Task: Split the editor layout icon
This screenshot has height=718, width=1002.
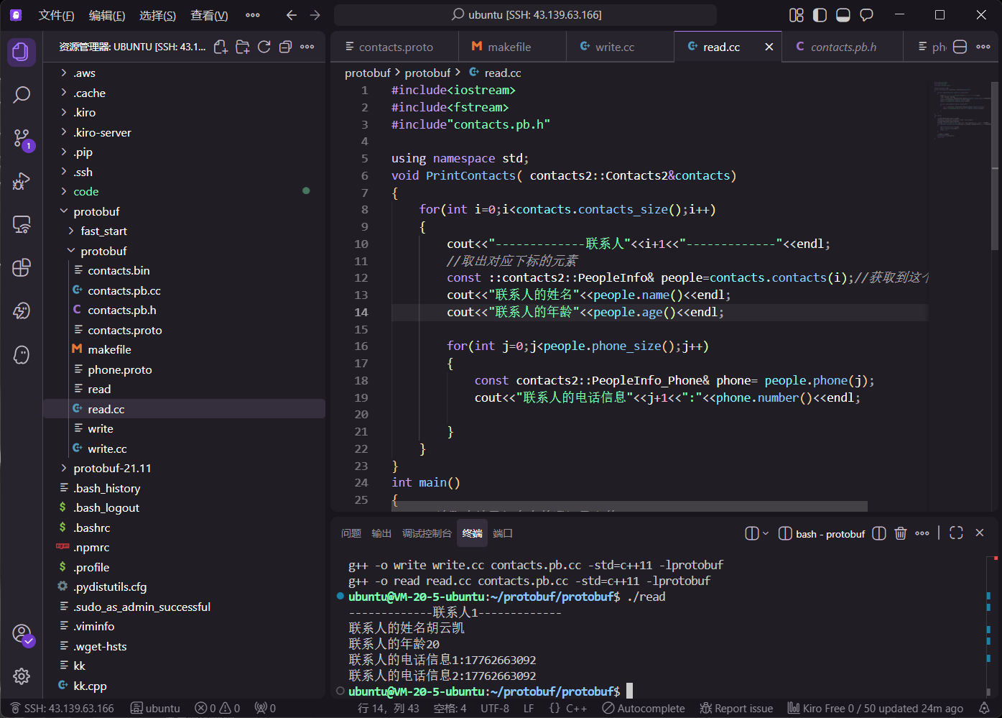Action: tap(960, 47)
